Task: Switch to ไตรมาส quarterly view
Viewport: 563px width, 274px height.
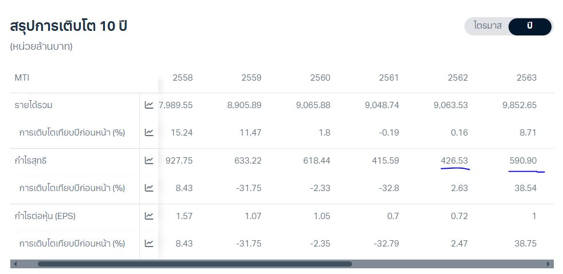Action: (487, 26)
